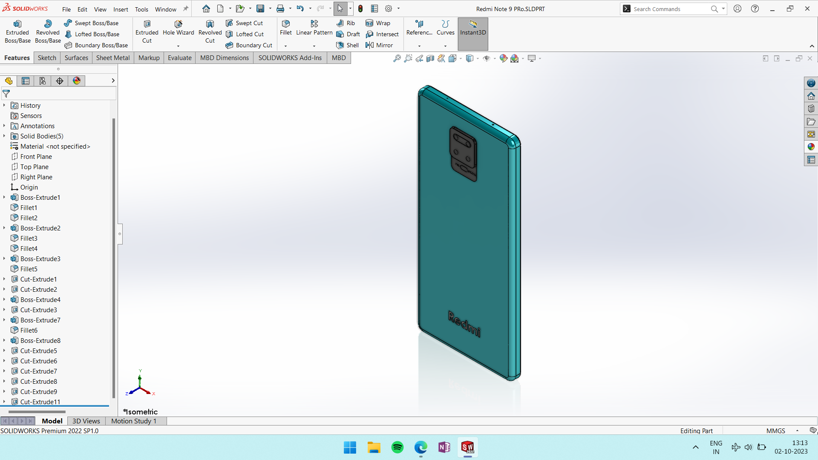Viewport: 818px width, 460px height.
Task: Open the SOLIDWORKS Add-Ins tab
Action: click(290, 58)
